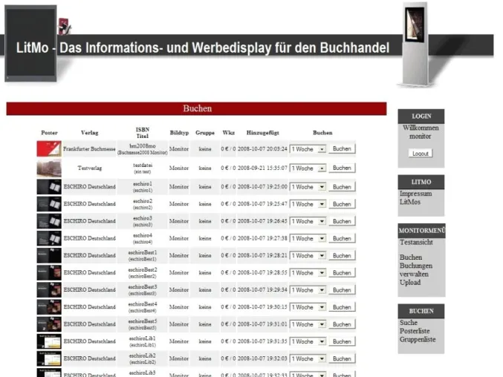
Task: Open the eschiro1 poster thumbnail
Action: pos(49,187)
